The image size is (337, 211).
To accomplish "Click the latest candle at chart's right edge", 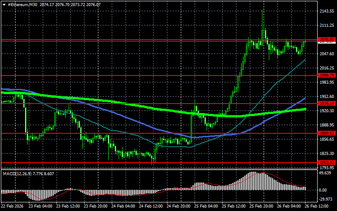I will 305,41.
